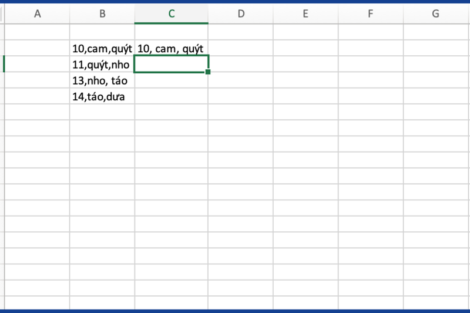Select column E header
The image size is (470, 313).
305,14
